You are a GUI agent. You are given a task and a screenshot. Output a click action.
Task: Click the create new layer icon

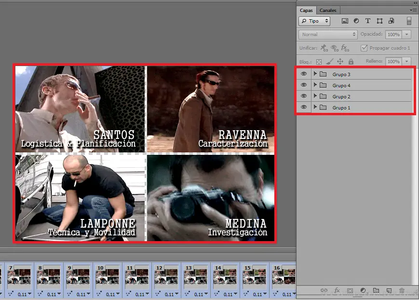pos(389,291)
